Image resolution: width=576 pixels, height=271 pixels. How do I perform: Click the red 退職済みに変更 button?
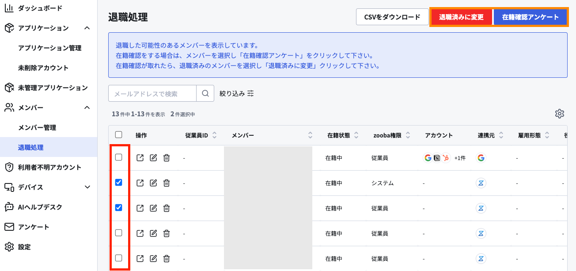click(x=462, y=17)
